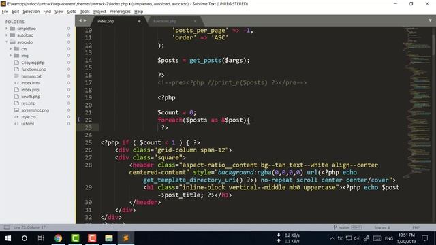Open File Explorer from the taskbar
Image resolution: width=436 pixels, height=245 pixels.
109,238
